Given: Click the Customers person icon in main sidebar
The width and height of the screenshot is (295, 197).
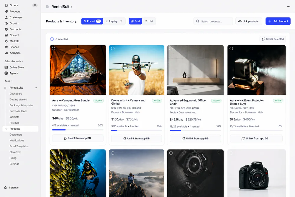Looking at the screenshot, I should pos(6,17).
